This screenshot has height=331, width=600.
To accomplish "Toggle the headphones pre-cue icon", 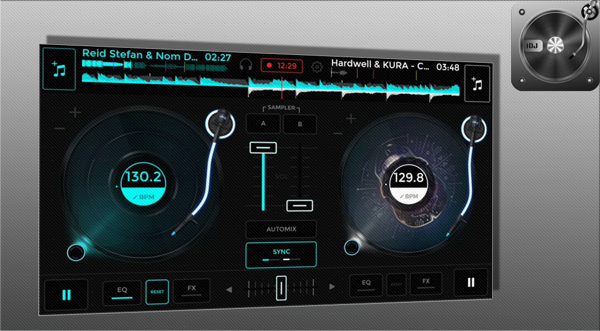I will tap(246, 64).
